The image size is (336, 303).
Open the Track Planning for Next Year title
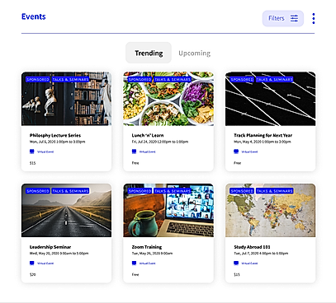[263, 135]
